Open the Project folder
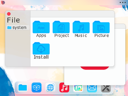 [61, 29]
